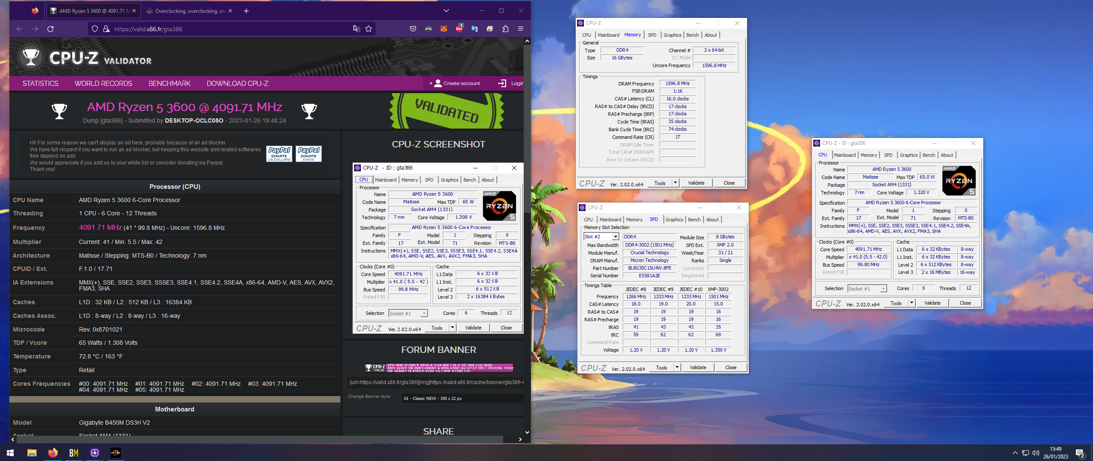This screenshot has width=1093, height=461.
Task: Open CPU tab in SPD CPU-Z window
Action: [588, 220]
